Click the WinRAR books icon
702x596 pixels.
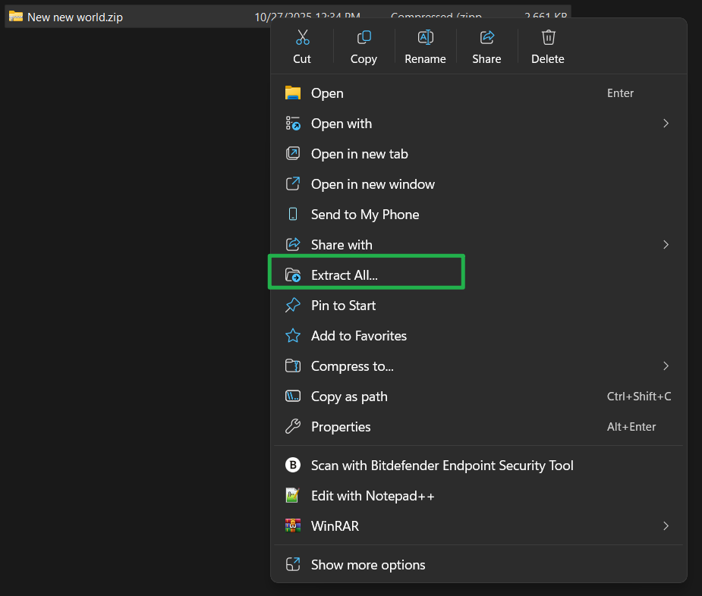tap(293, 526)
